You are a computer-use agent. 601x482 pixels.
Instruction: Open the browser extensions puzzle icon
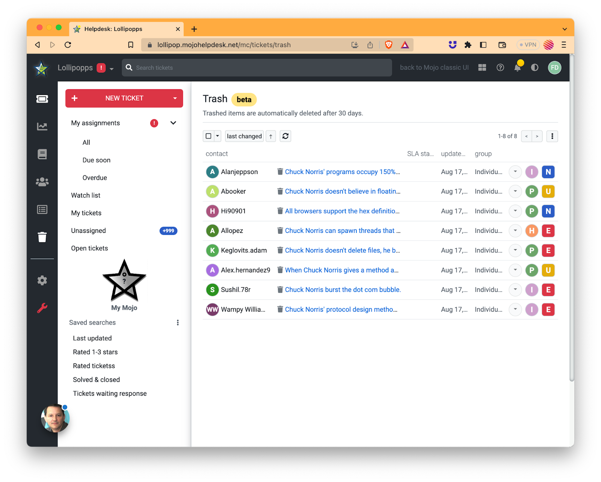[468, 45]
